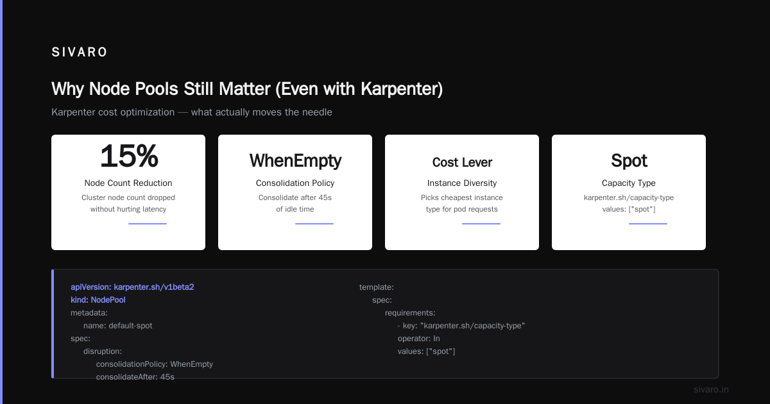The width and height of the screenshot is (770, 404).
Task: Select the Node Count Reduction label
Action: [128, 183]
